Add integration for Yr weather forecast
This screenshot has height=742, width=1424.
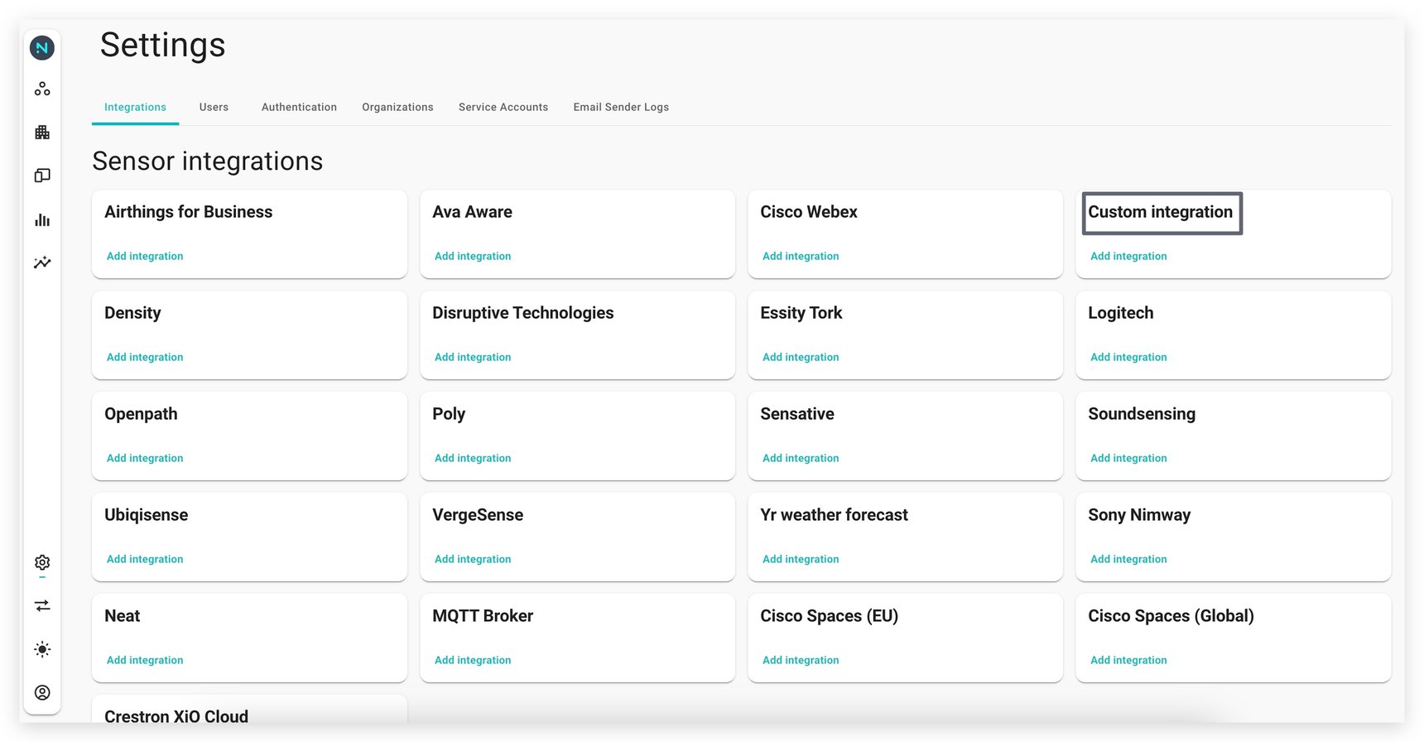pyautogui.click(x=801, y=559)
